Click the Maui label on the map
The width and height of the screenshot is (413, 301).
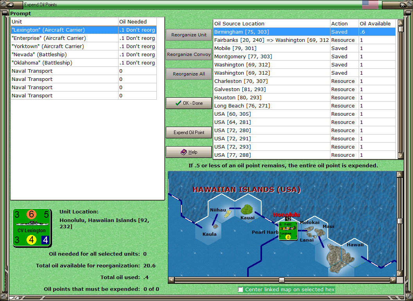click(329, 226)
